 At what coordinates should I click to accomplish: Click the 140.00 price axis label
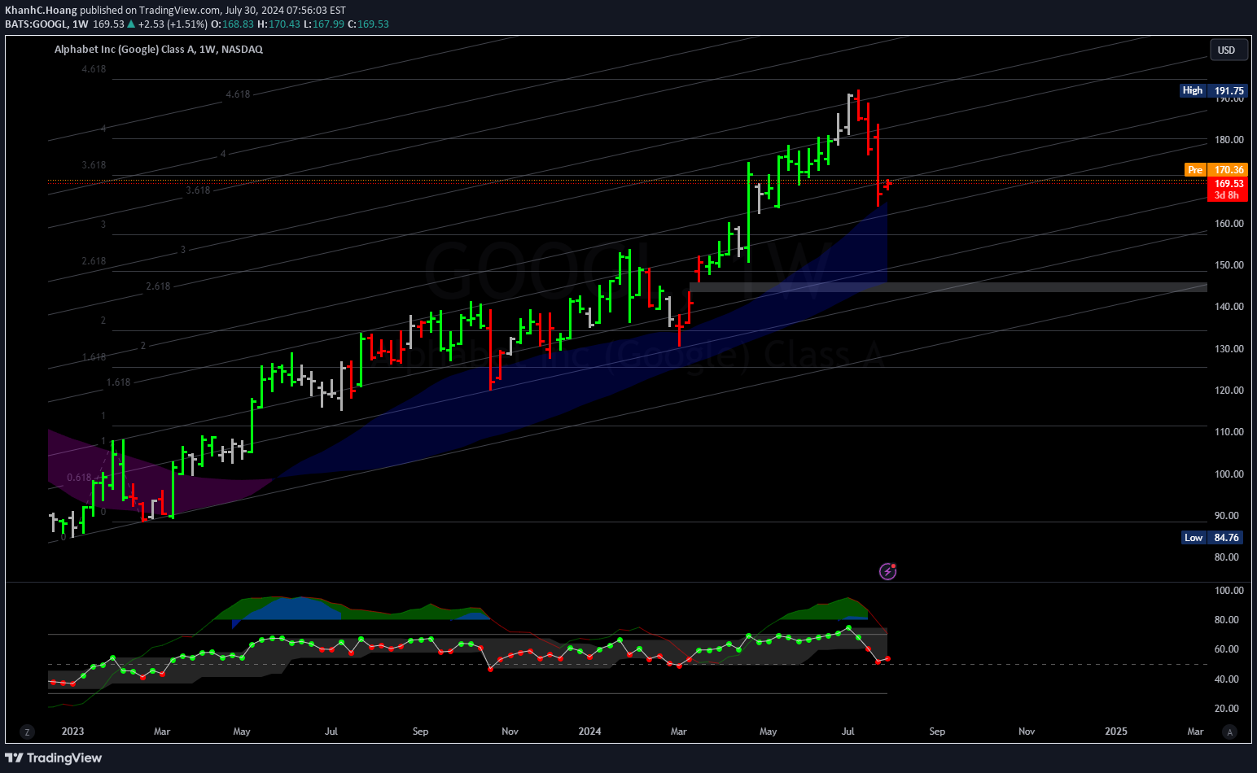tap(1229, 307)
